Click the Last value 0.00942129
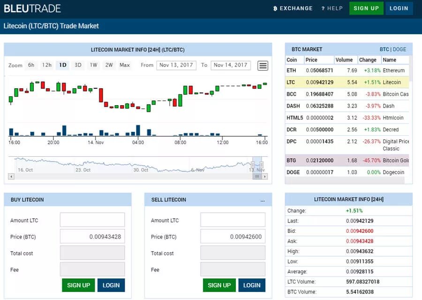 pos(360,221)
